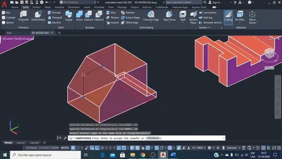282x159 pixels.
Task: Open the workspace switching gear dropdown
Action: pos(214,148)
